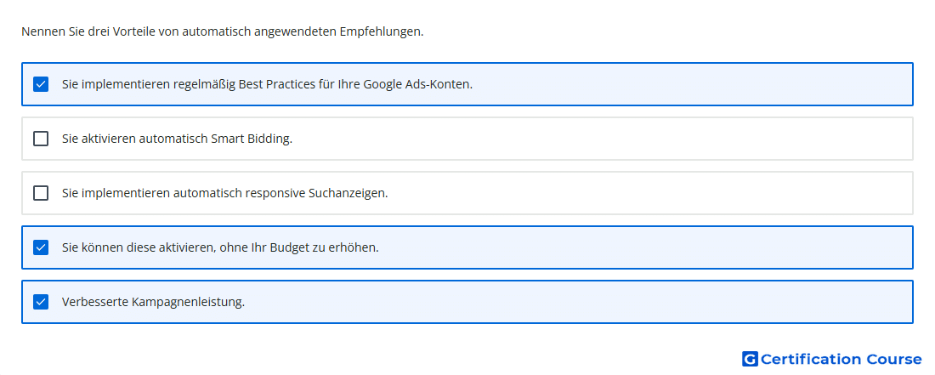935x375 pixels.
Task: Choose the 'Verbesserte Kampagnenleistung.' label text
Action: point(153,302)
